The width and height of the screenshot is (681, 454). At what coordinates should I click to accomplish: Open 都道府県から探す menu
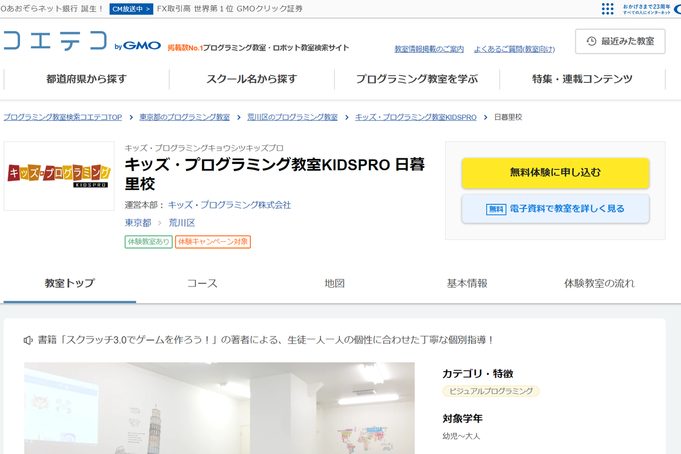86,79
